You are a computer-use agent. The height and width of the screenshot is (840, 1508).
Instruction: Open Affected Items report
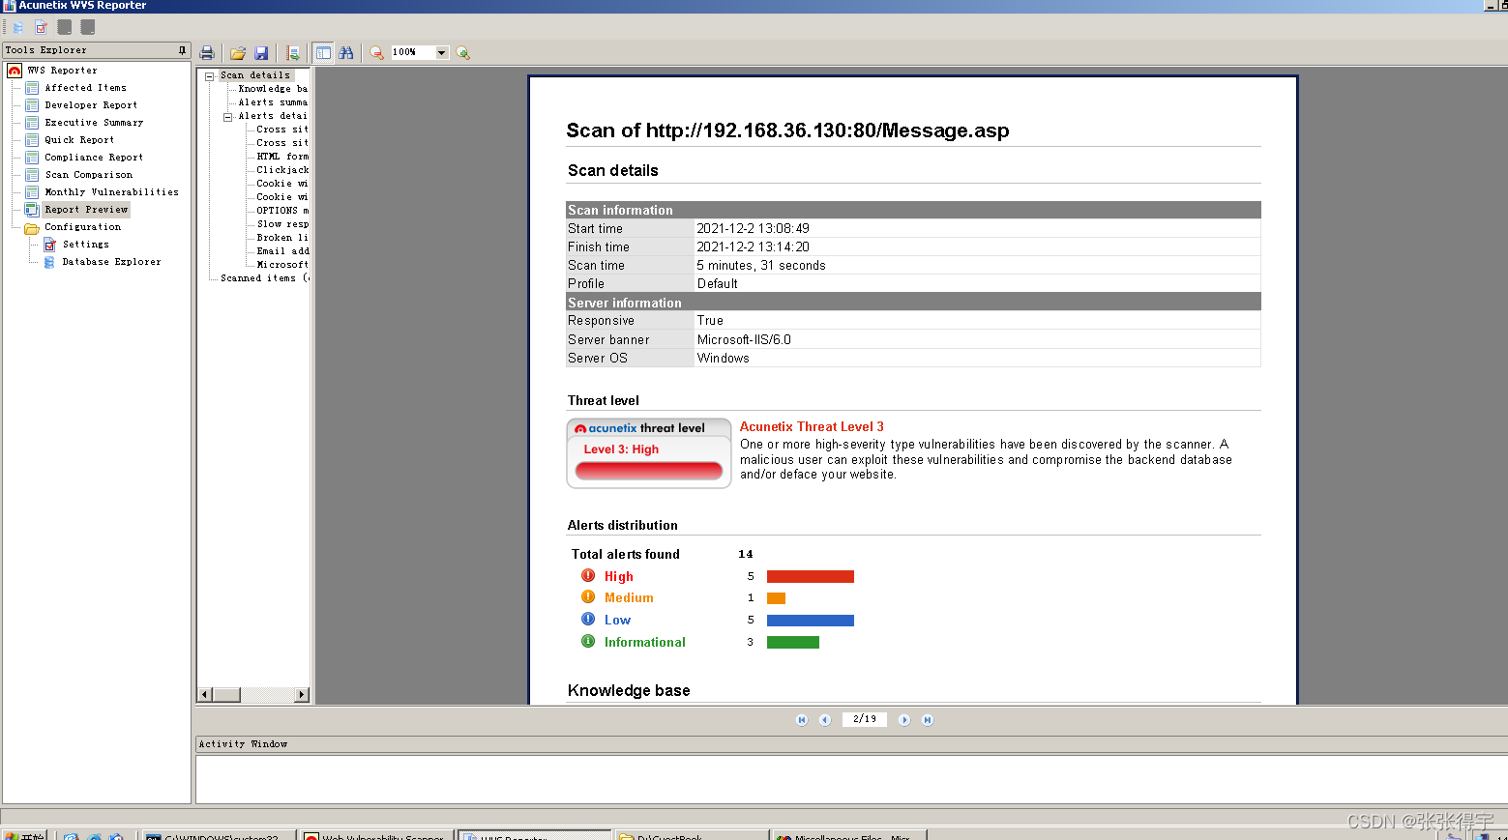85,88
